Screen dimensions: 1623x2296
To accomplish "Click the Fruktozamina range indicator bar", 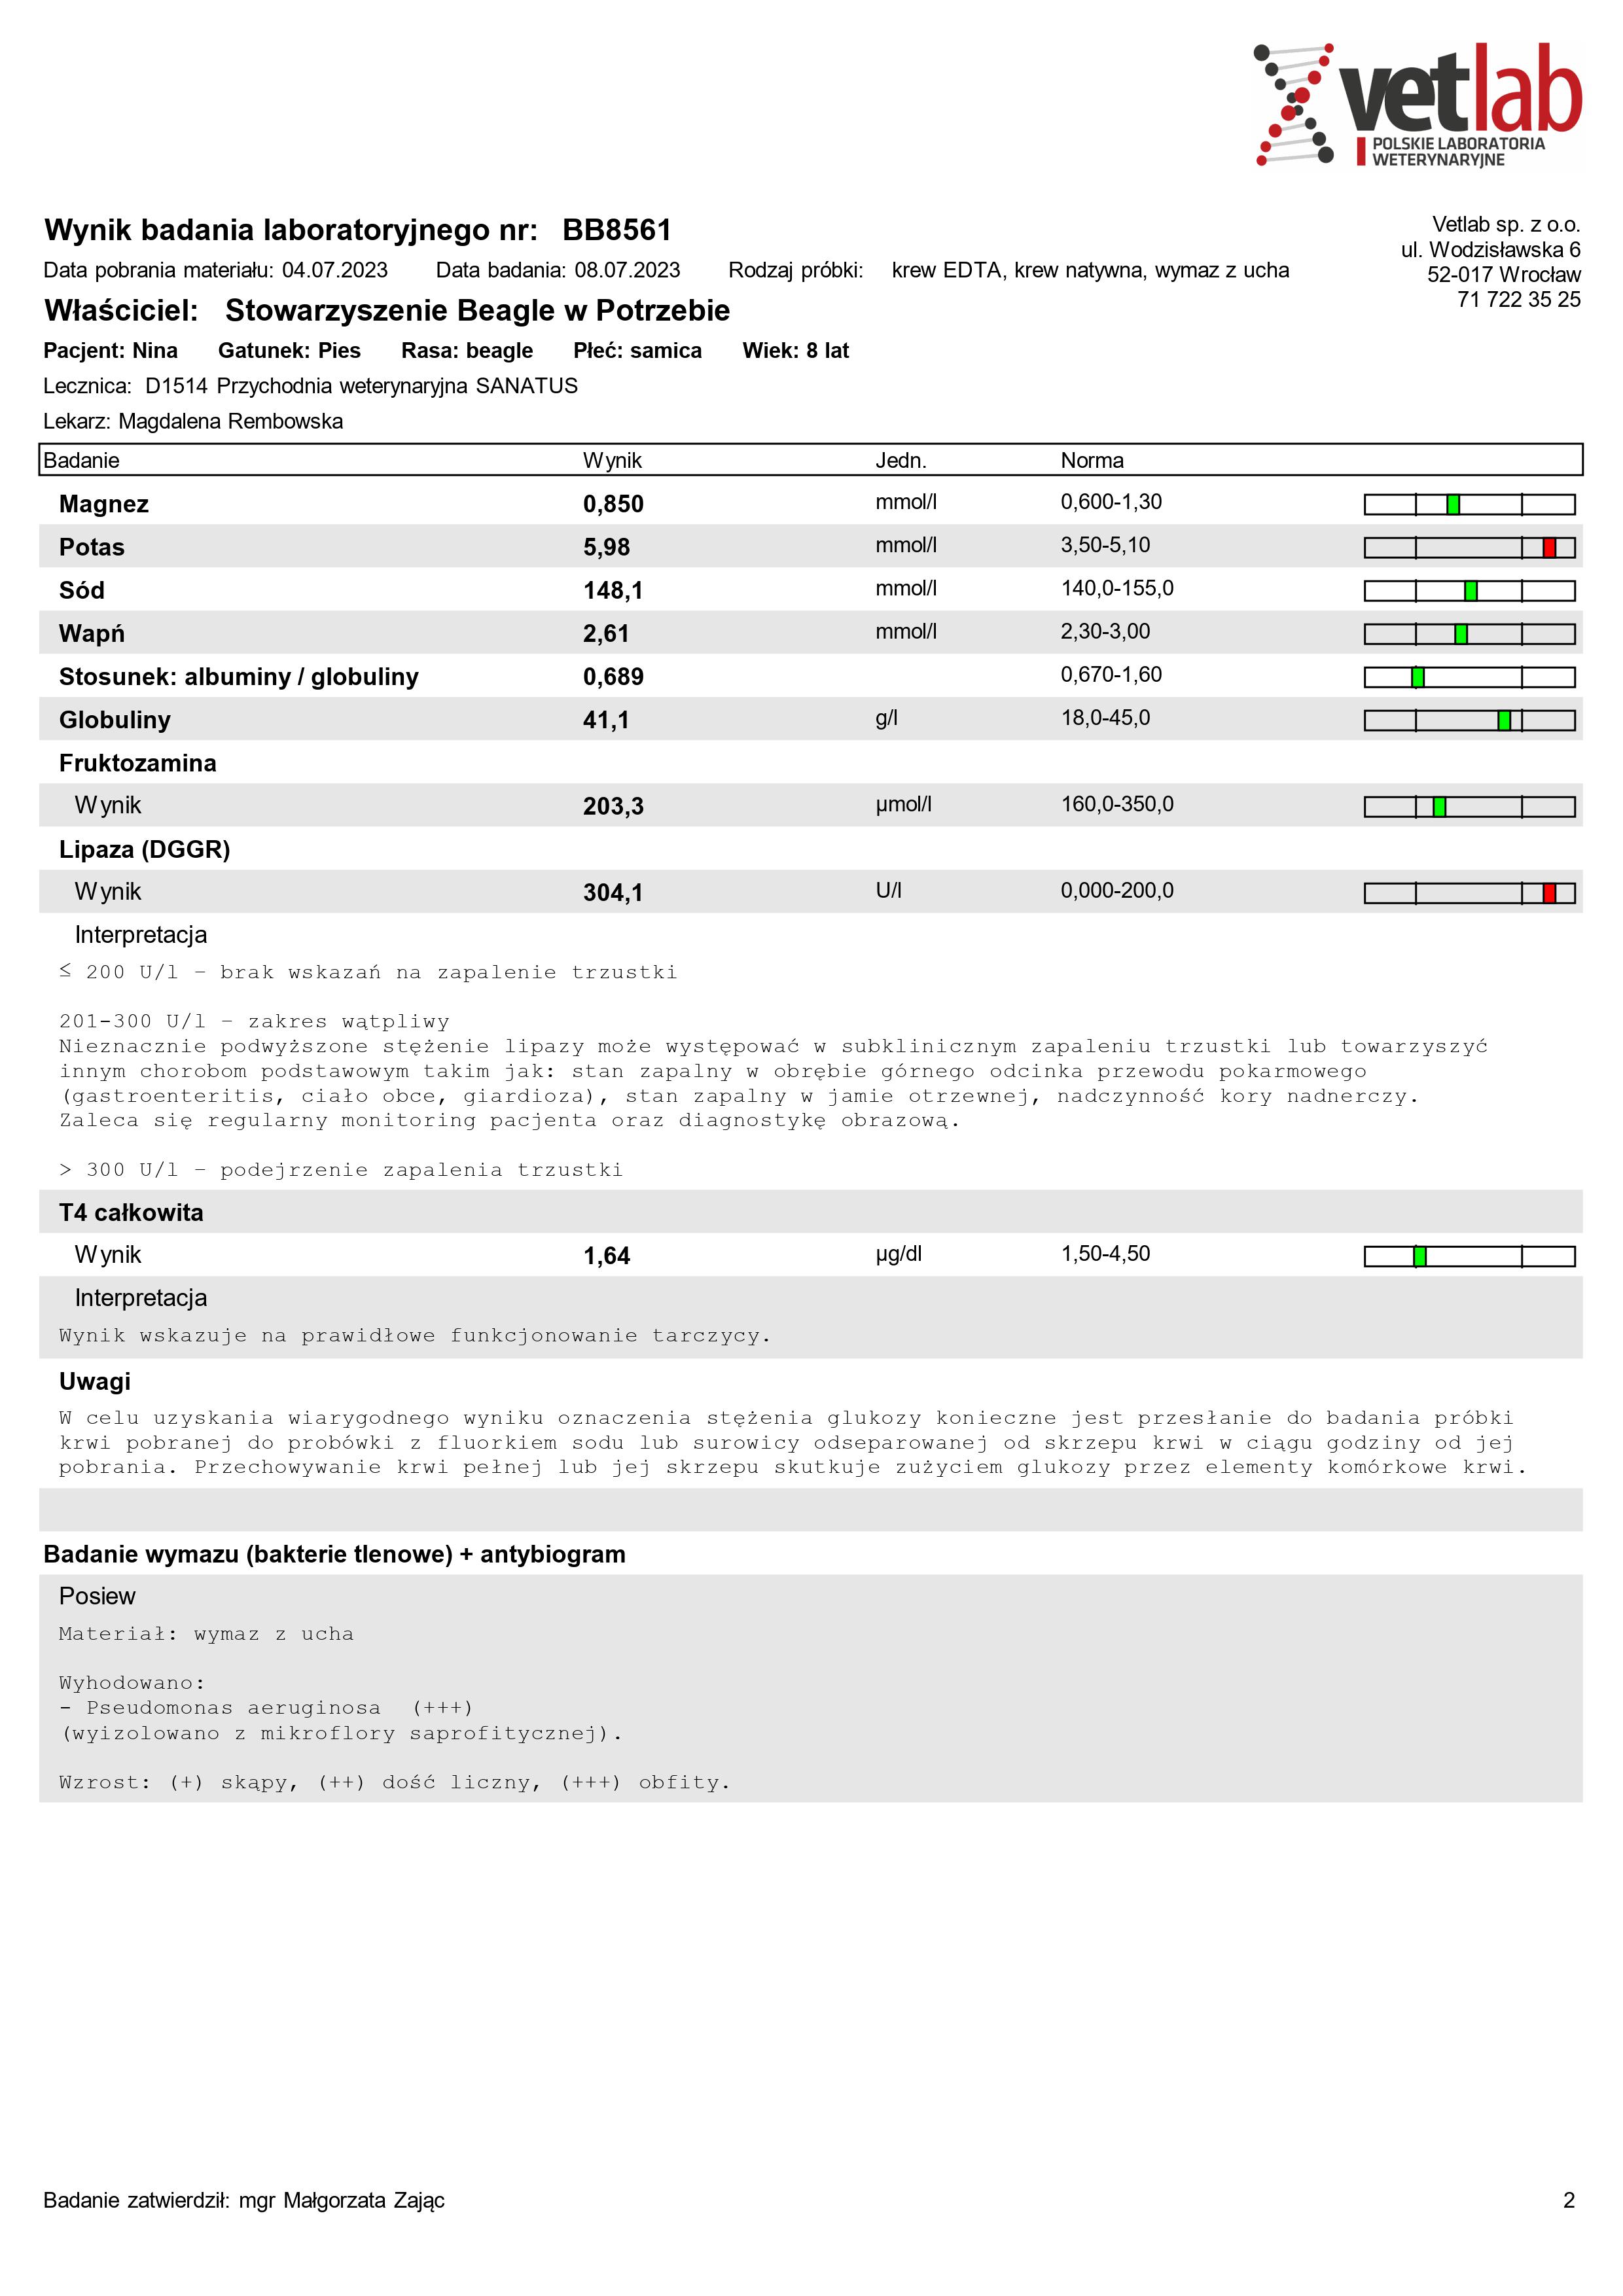I will pos(1469,806).
